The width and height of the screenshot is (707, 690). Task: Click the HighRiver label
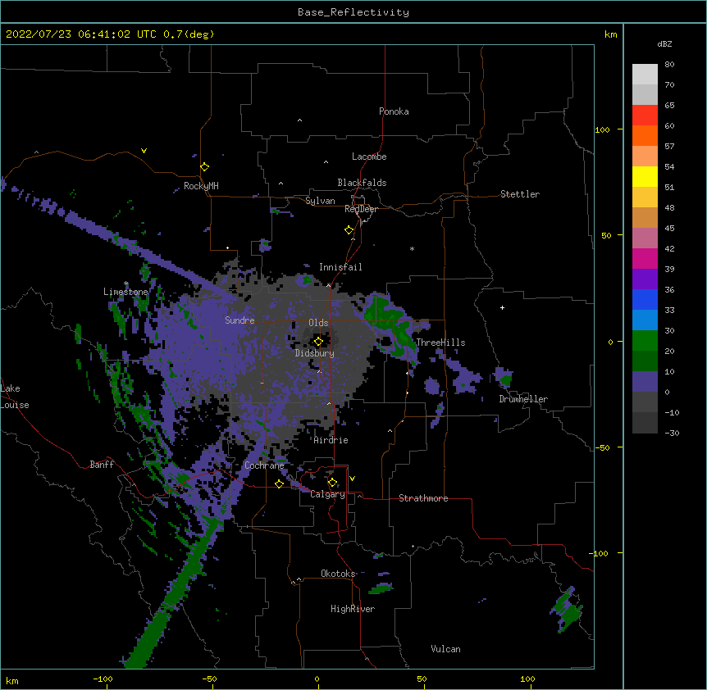coord(353,609)
